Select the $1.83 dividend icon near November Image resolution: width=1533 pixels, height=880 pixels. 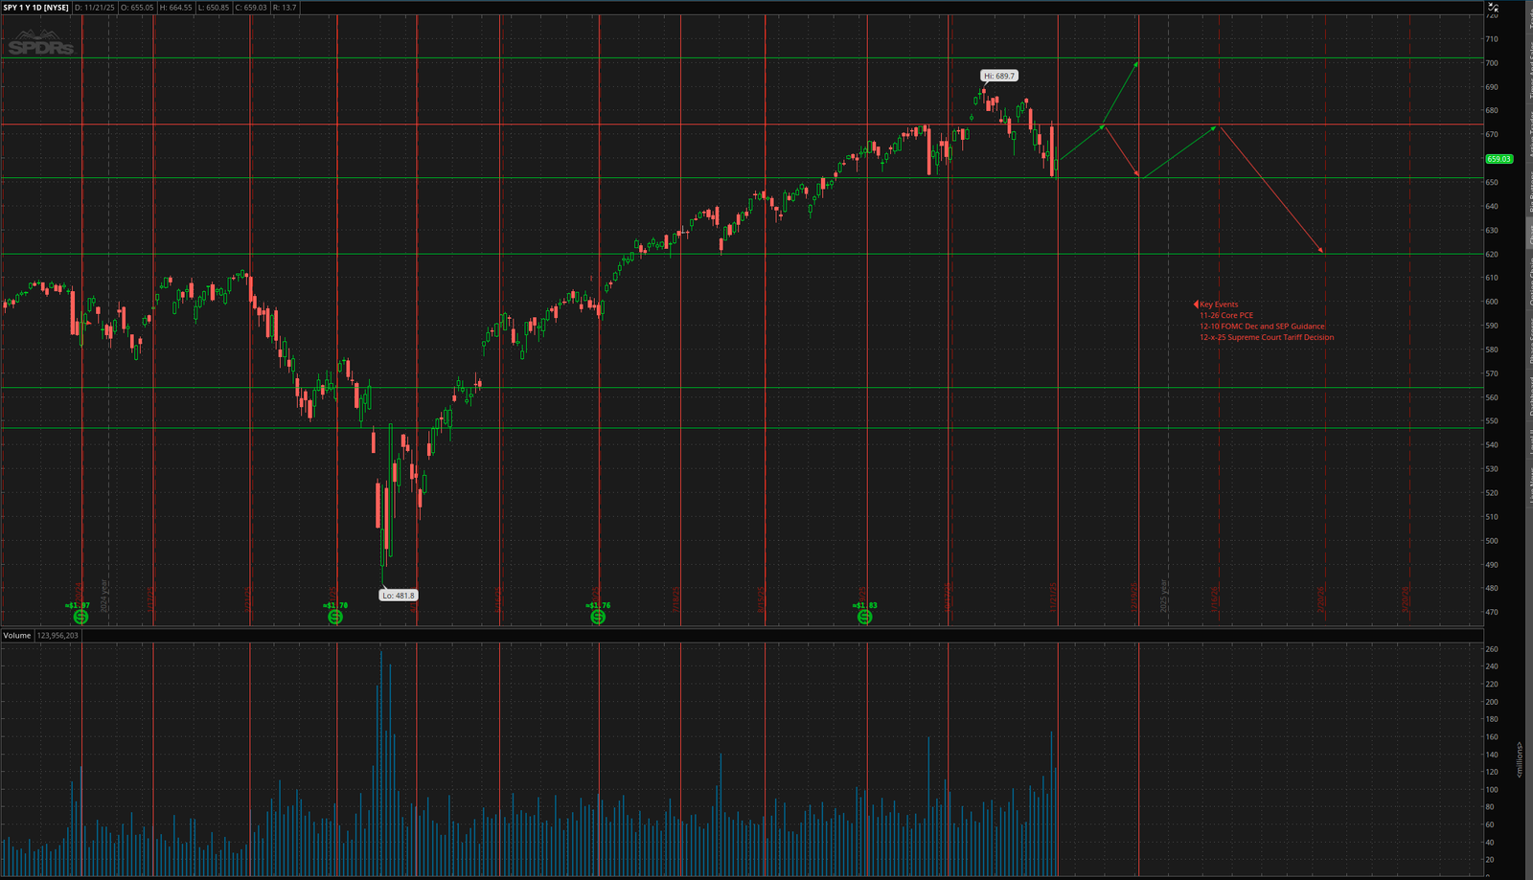pos(865,618)
